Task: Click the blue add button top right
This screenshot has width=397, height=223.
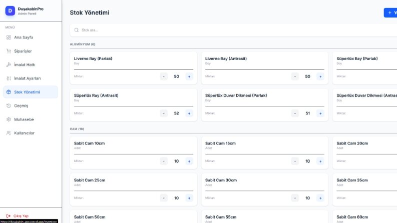Action: 390,12
